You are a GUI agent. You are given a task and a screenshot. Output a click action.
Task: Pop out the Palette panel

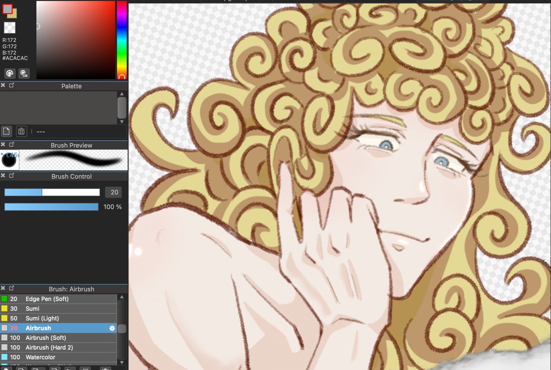(12, 85)
